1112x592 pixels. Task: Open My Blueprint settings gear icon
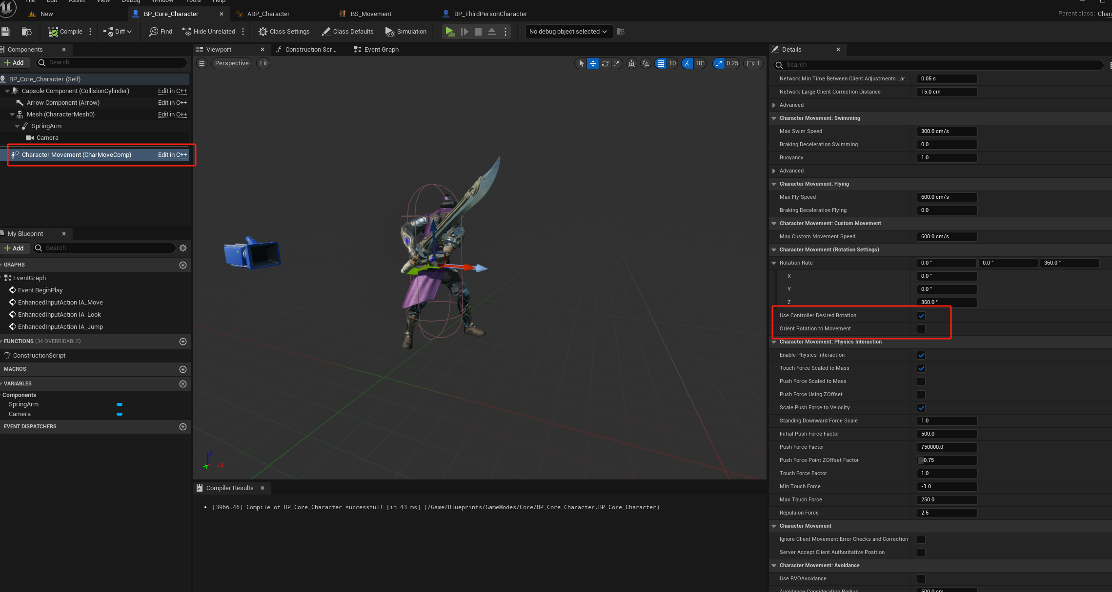(183, 248)
